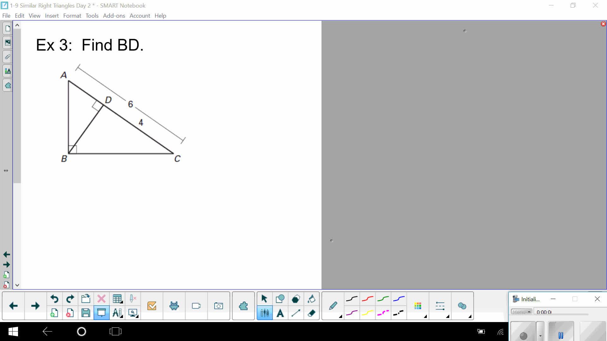Pause the recording in recorder window

[561, 332]
